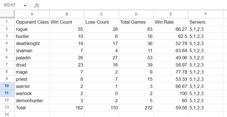Click the Opponent Class header cell
This screenshot has width=227, height=117.
point(32,22)
